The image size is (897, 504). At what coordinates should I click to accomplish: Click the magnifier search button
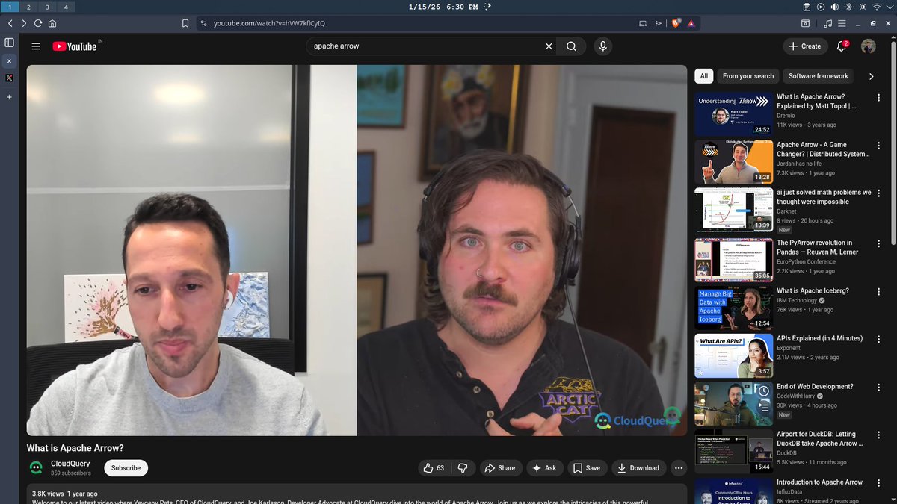571,46
